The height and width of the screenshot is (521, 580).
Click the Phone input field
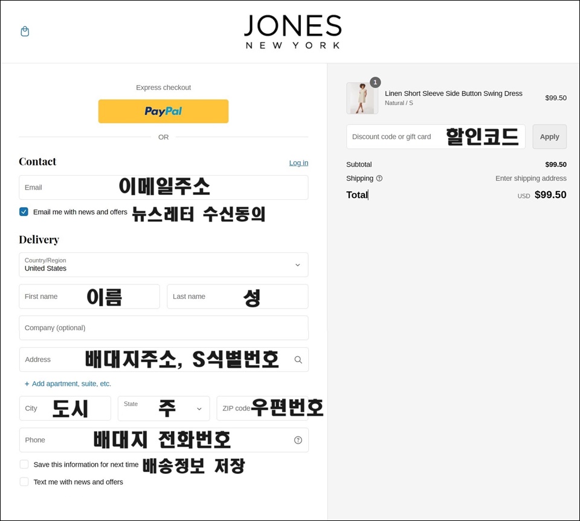point(164,440)
